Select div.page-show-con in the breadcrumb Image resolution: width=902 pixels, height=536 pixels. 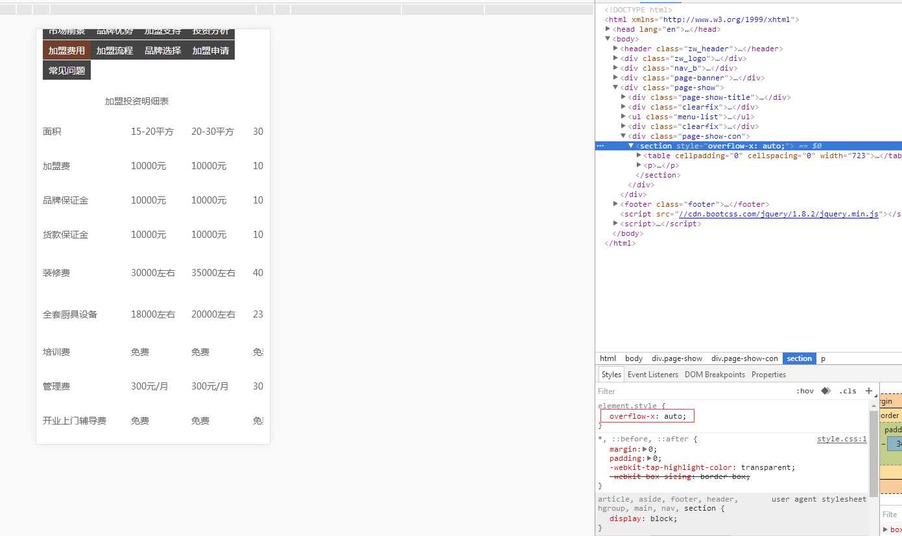point(744,358)
